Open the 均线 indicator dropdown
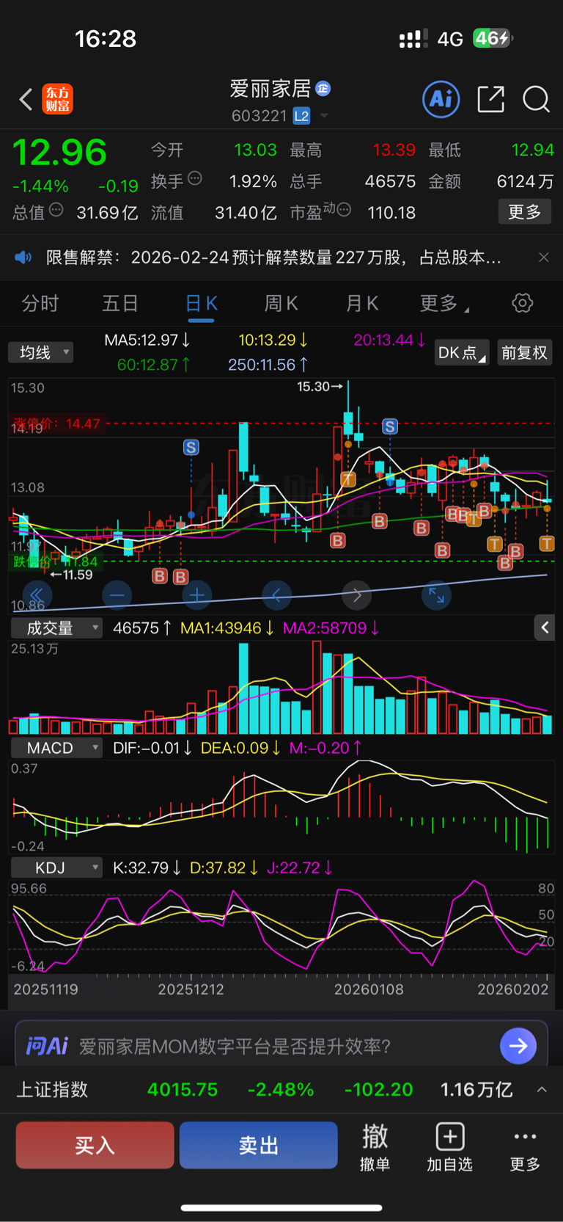563x1222 pixels. (x=41, y=352)
